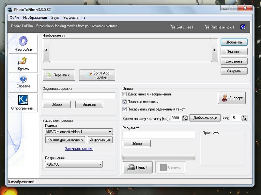The width and height of the screenshot is (261, 195).
Task: Click the Изображения filmstrip area
Action: click(x=130, y=50)
